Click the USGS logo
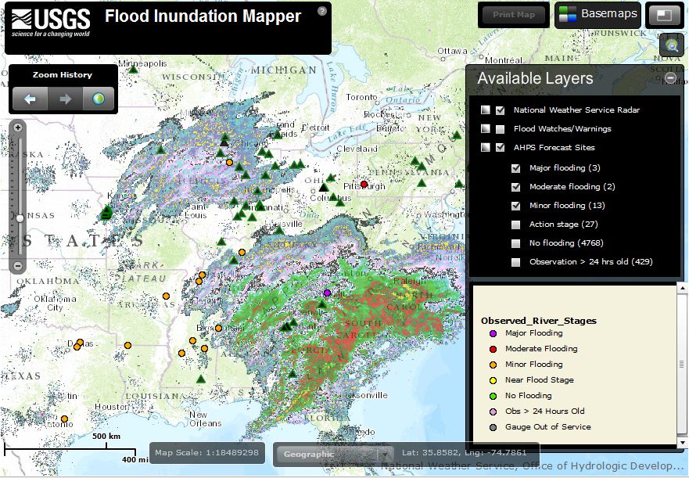This screenshot has width=689, height=478. pyautogui.click(x=51, y=23)
